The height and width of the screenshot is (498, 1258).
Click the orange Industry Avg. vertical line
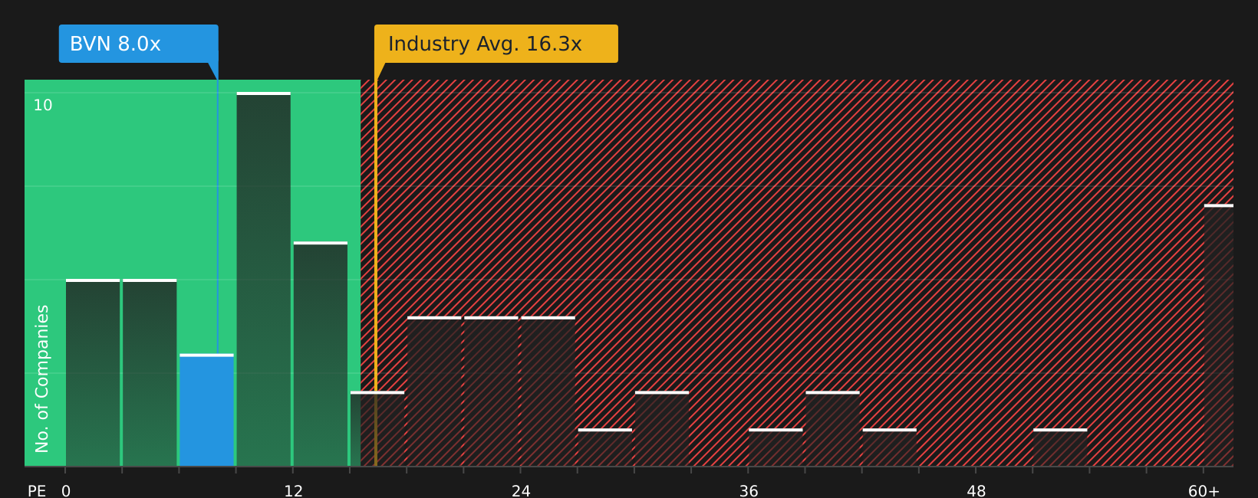click(376, 273)
